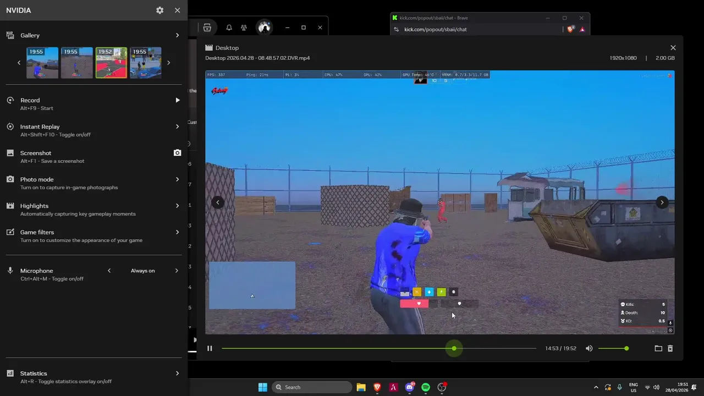Open OBS Studio from taskbar
Viewport: 704px width, 396px height.
tap(442, 387)
